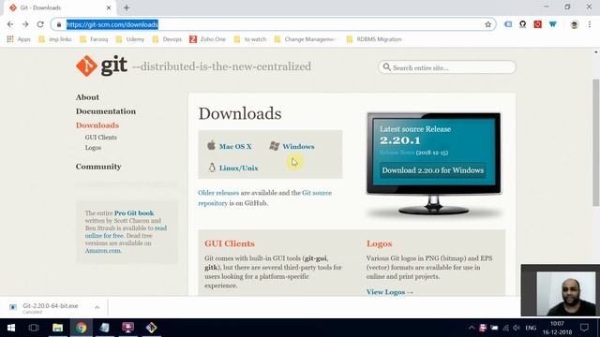
Task: Click Download 2.20.0 for Windows button
Action: (x=433, y=170)
